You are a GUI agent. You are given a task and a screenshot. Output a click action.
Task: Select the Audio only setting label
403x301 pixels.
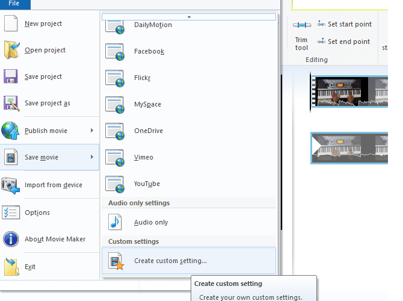click(151, 222)
